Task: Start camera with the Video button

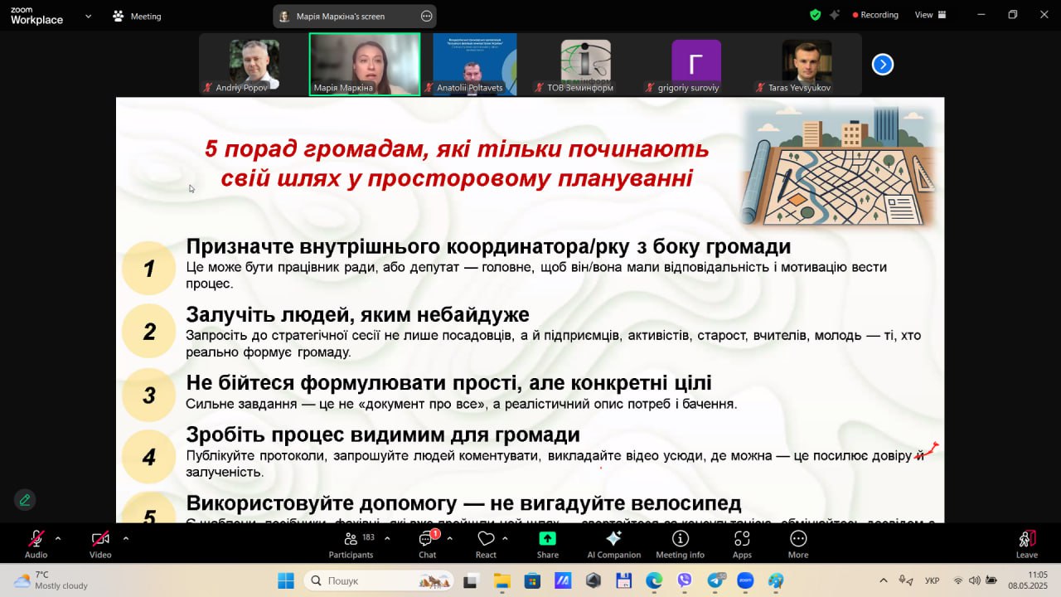Action: click(x=100, y=543)
